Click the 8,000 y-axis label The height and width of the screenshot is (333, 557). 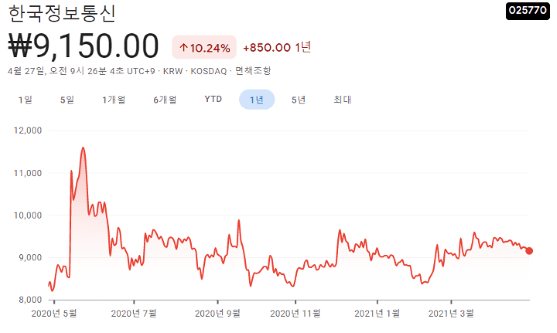30,300
